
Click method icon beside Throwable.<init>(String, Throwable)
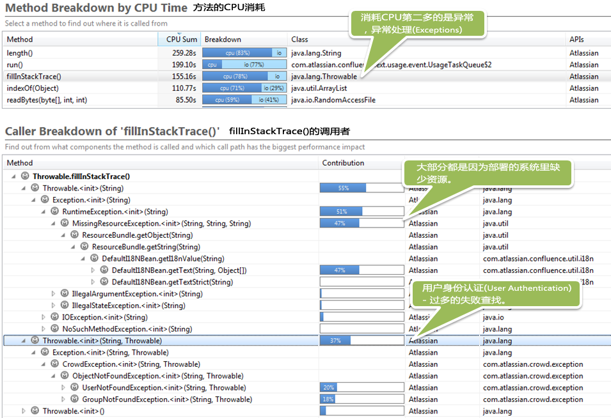pos(35,340)
